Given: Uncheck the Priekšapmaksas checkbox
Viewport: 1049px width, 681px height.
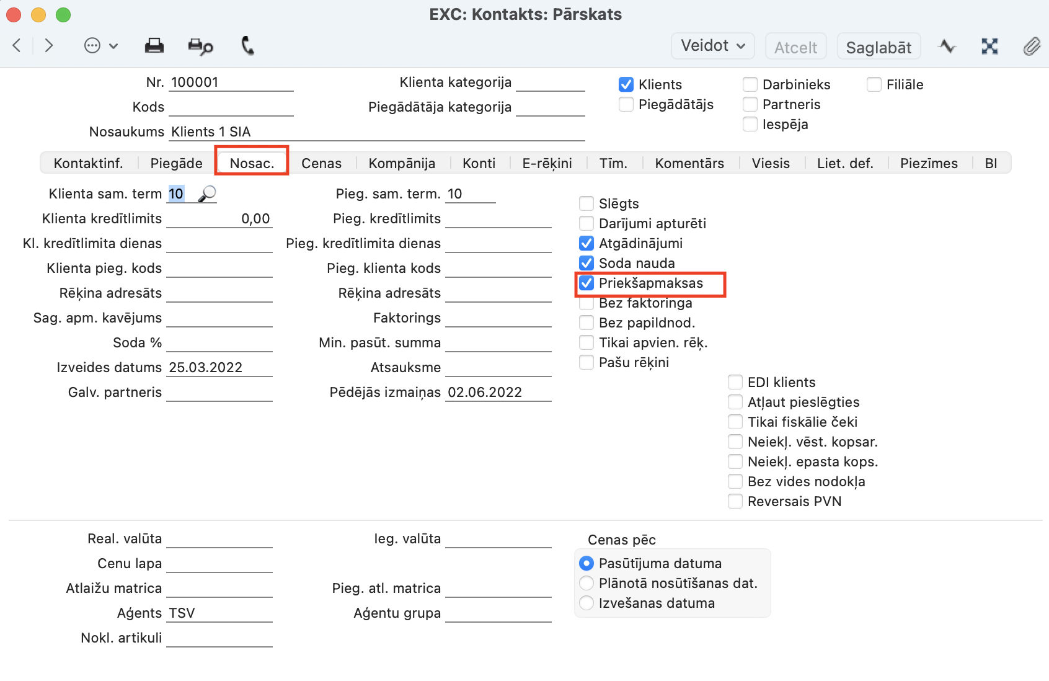Looking at the screenshot, I should coord(586,283).
